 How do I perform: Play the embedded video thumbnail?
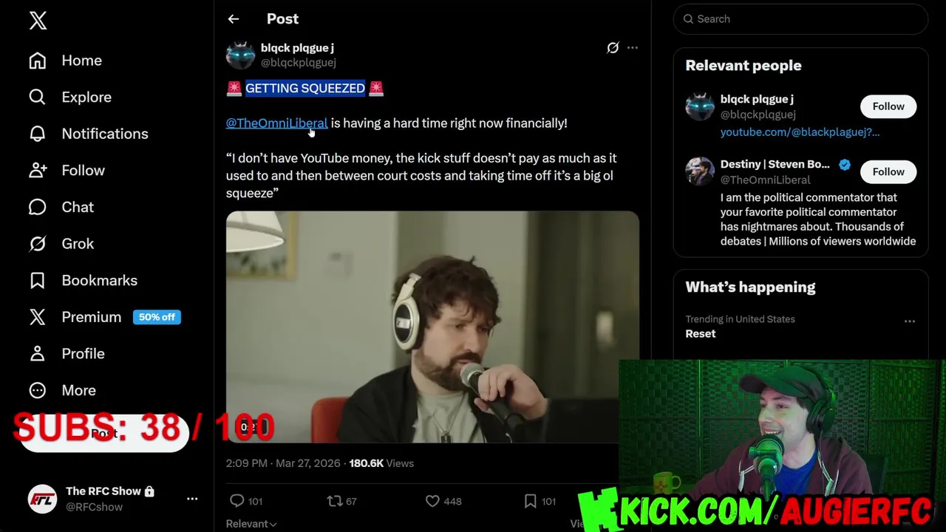tap(432, 327)
